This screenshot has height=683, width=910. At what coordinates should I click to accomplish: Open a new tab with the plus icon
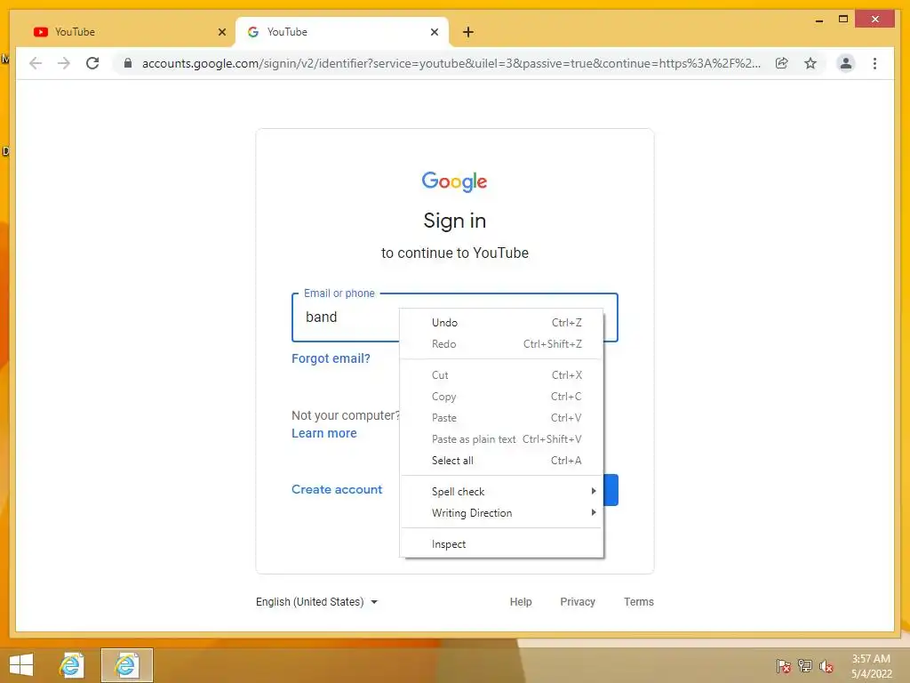468,32
